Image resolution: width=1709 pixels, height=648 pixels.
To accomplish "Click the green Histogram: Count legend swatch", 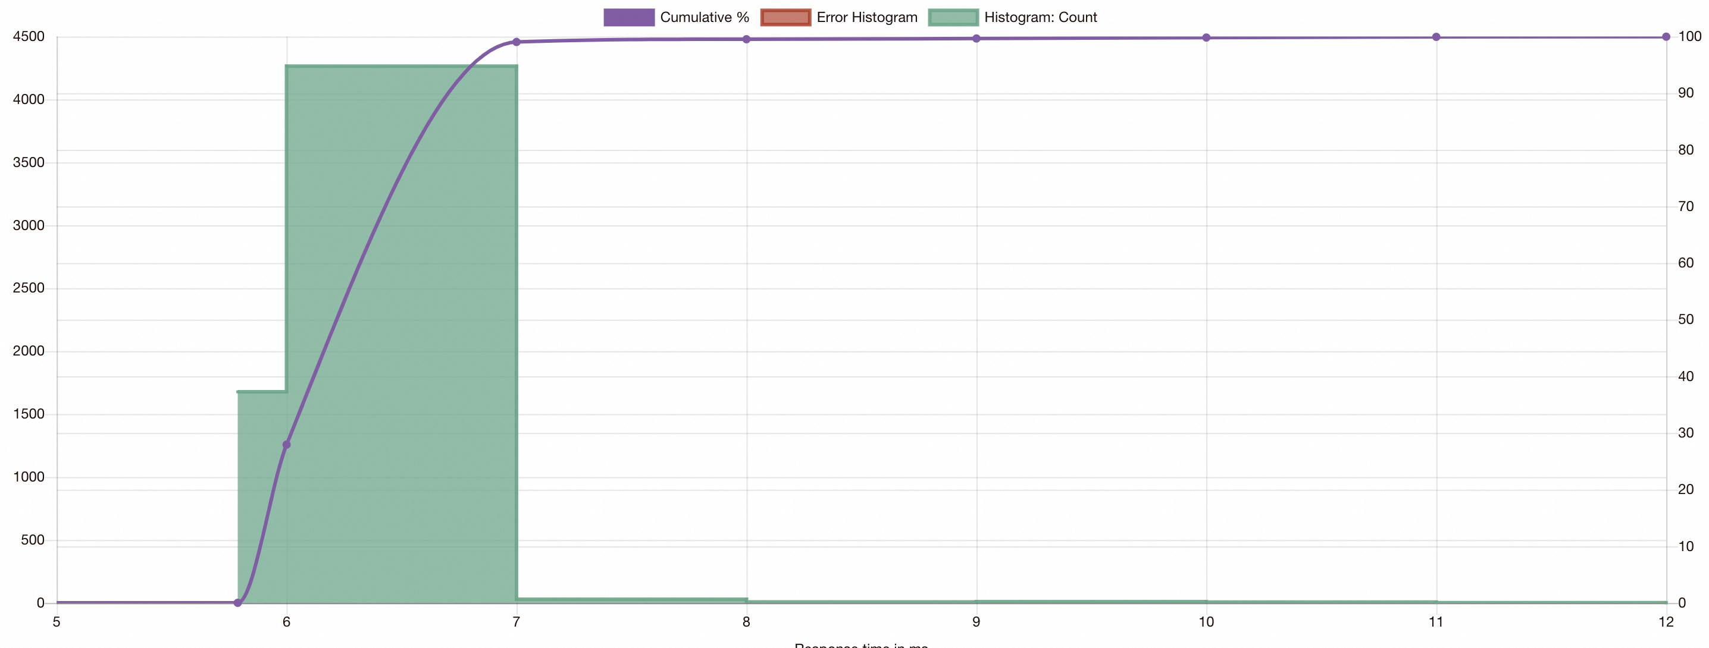I will (953, 17).
